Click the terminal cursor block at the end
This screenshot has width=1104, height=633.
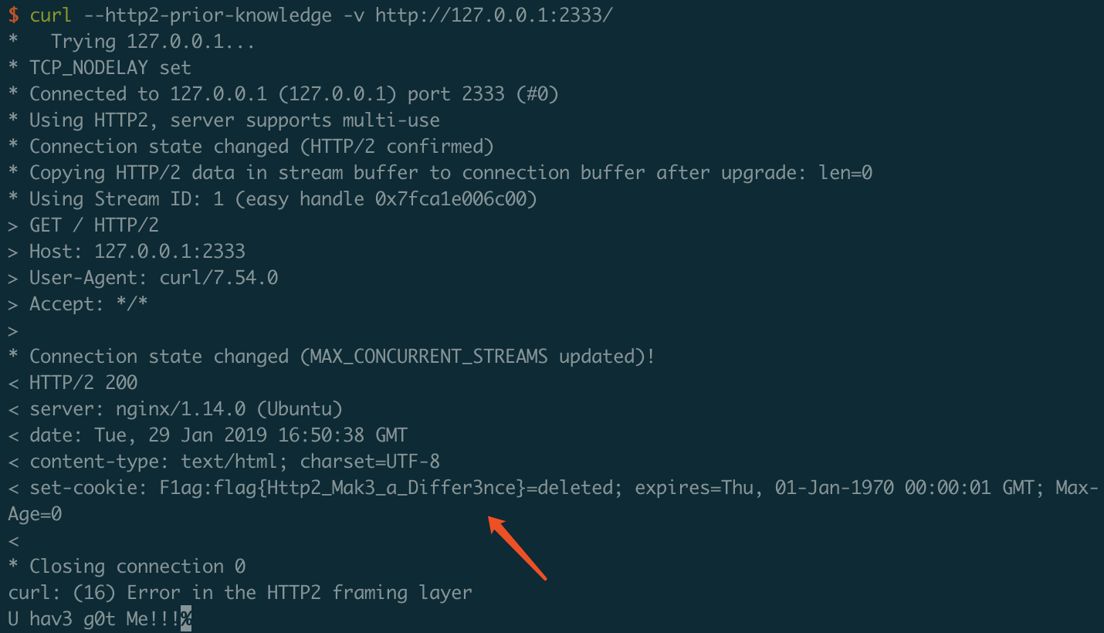[186, 619]
